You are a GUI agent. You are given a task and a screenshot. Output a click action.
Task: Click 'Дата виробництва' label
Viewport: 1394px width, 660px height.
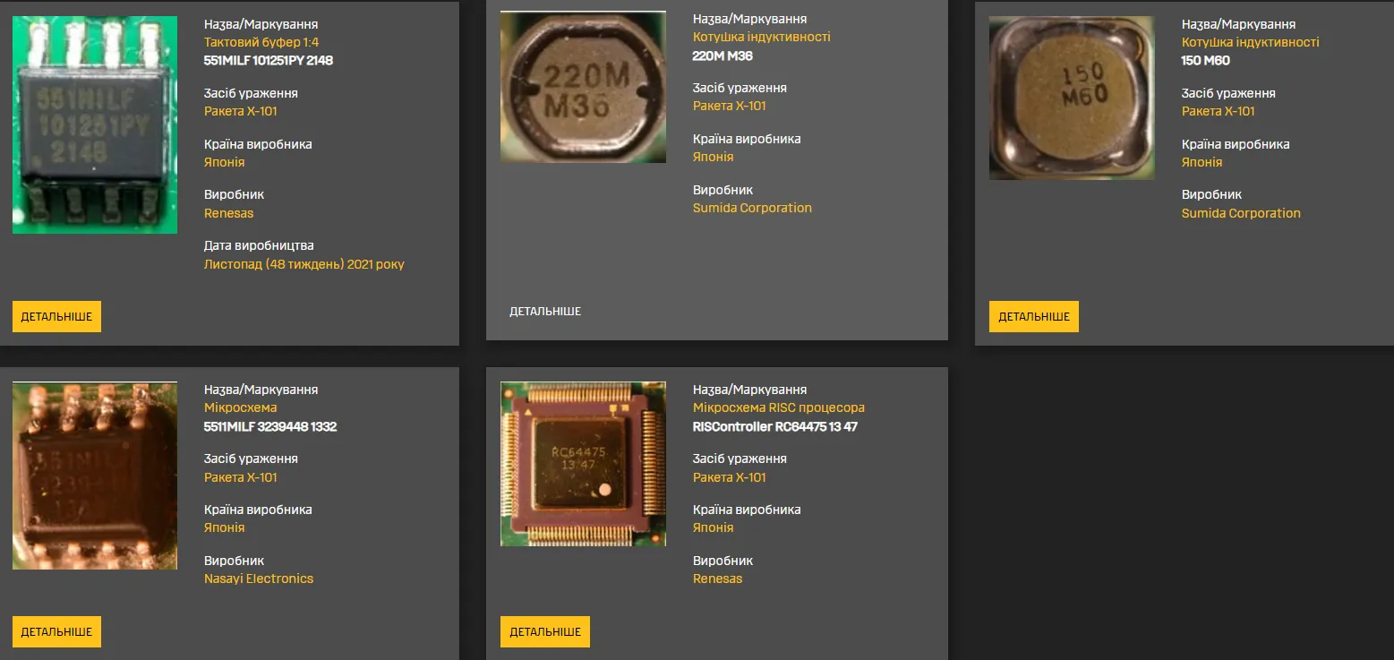[259, 245]
